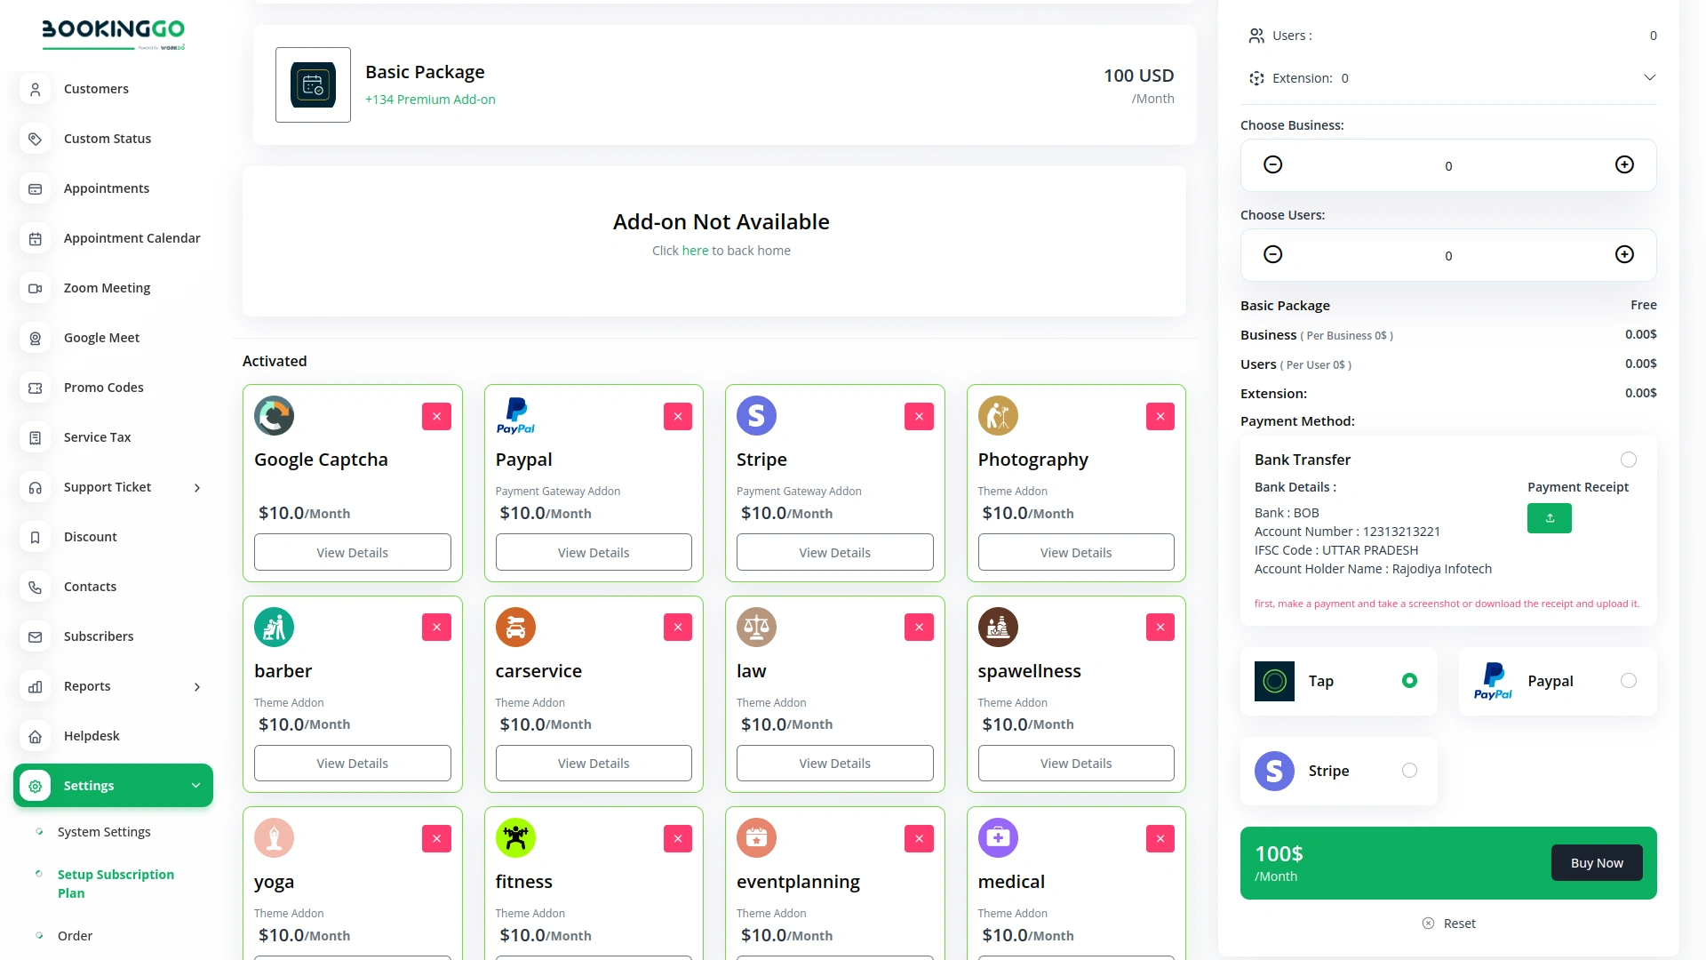Viewport: 1706px width, 960px height.
Task: Click the Buy Now button
Action: (x=1597, y=862)
